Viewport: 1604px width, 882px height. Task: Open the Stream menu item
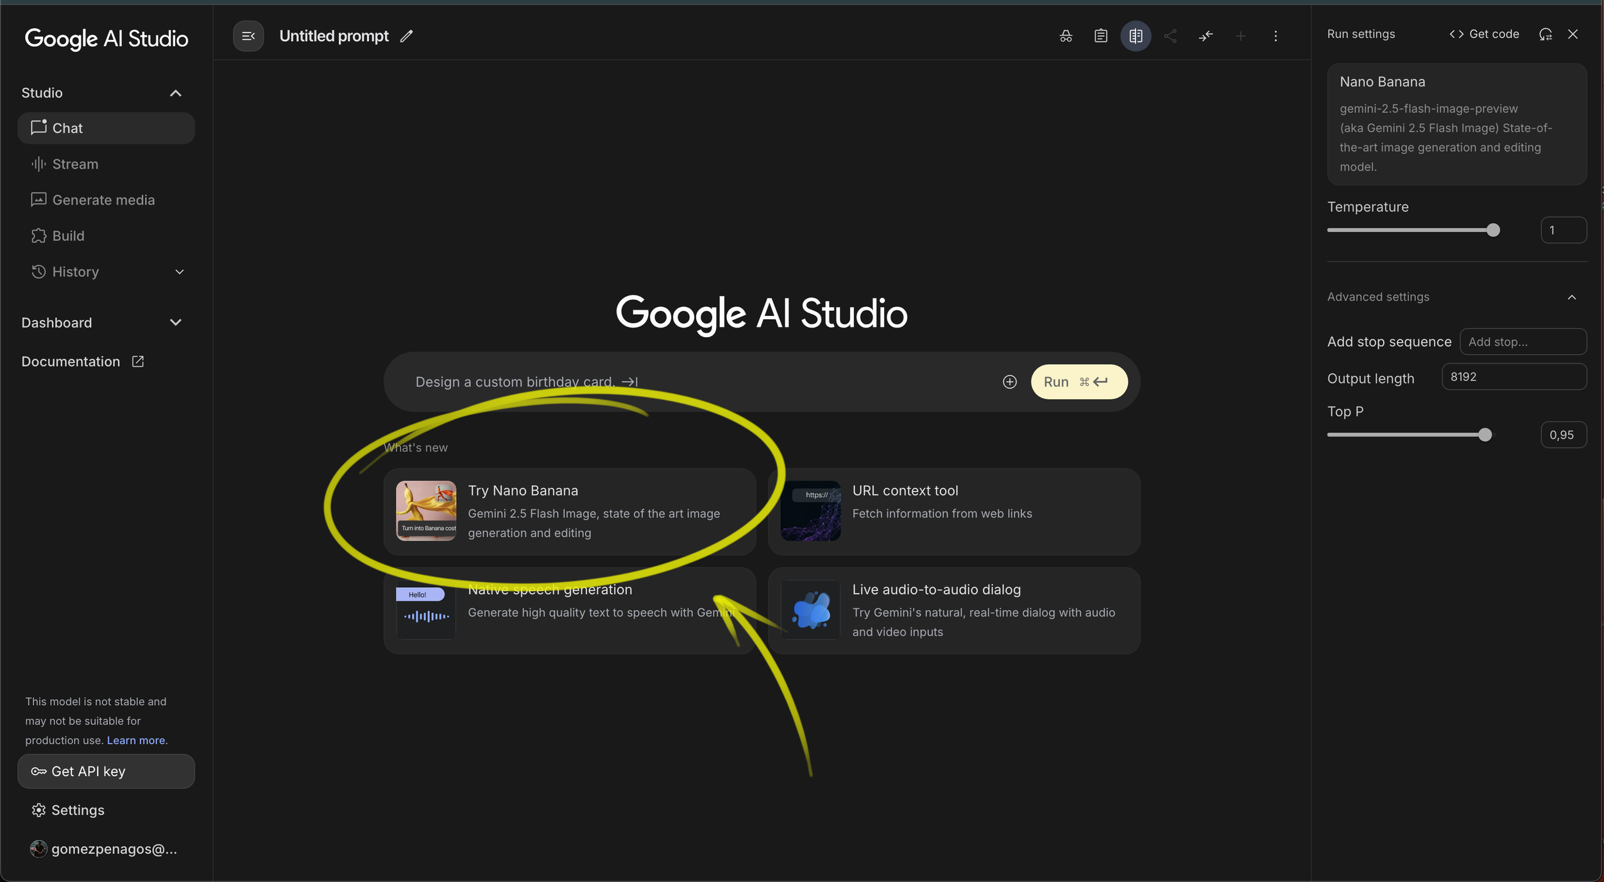(x=75, y=164)
